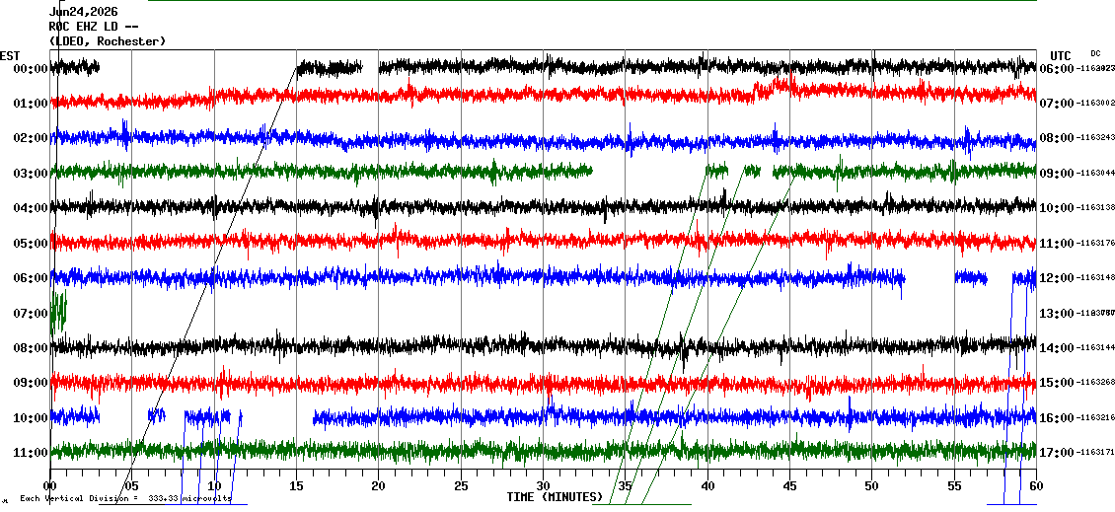Screen dimensions: 1115x512
Task: Select the 13:00 UTC row label
Action: click(1056, 313)
